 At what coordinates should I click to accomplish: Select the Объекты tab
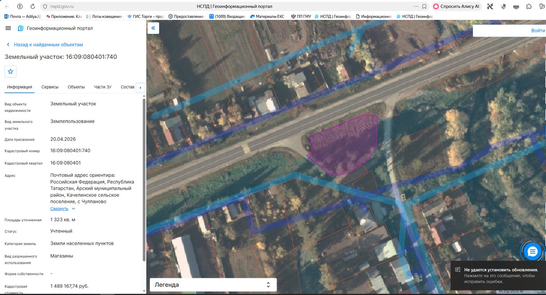point(76,87)
